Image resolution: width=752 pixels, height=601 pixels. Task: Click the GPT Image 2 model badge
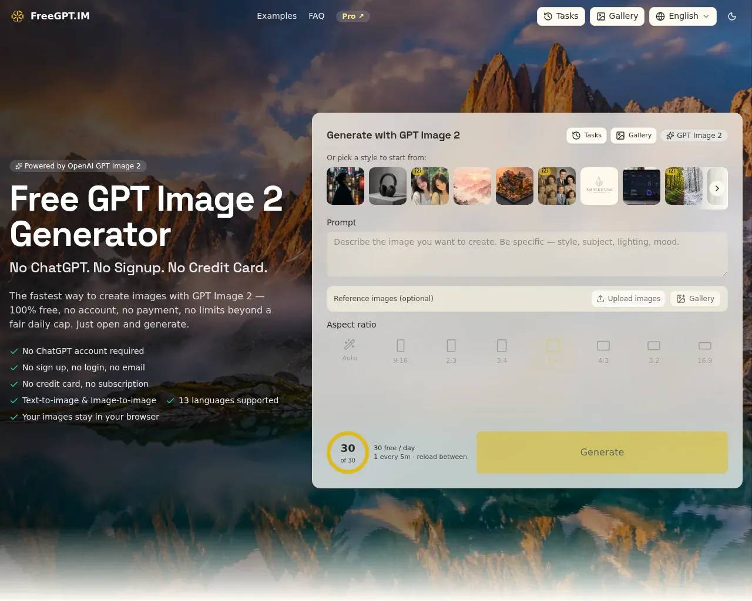coord(694,136)
